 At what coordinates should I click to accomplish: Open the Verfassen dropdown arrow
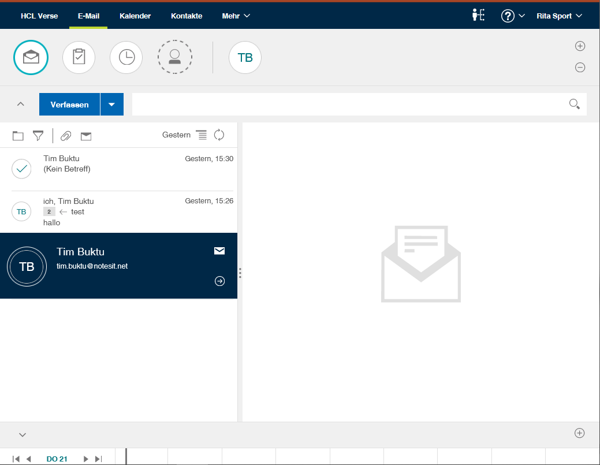(112, 105)
